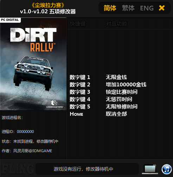Image resolution: width=173 pixels, height=177 pixels.
Task: Click the Codemasters logo on the cover
Action: pos(55,104)
